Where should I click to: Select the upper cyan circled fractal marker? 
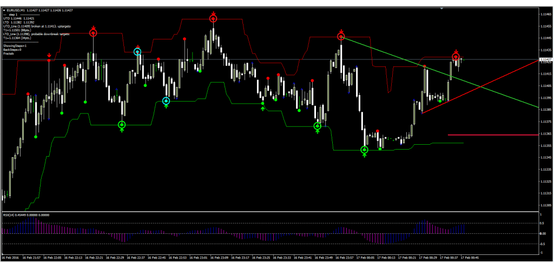[x=137, y=52]
